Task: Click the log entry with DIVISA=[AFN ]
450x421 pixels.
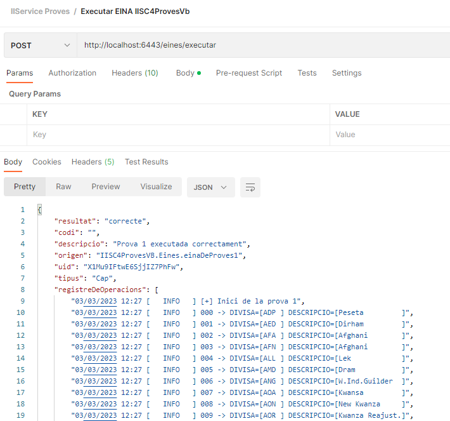Action: pos(242,347)
